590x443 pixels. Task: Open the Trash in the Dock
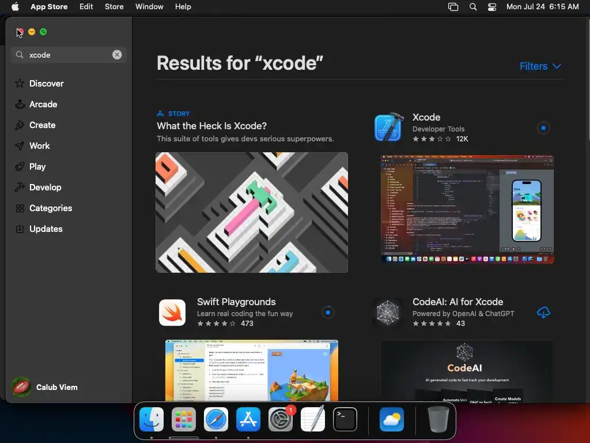[x=438, y=419]
